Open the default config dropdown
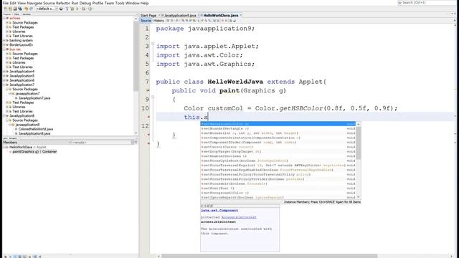 pos(47,9)
